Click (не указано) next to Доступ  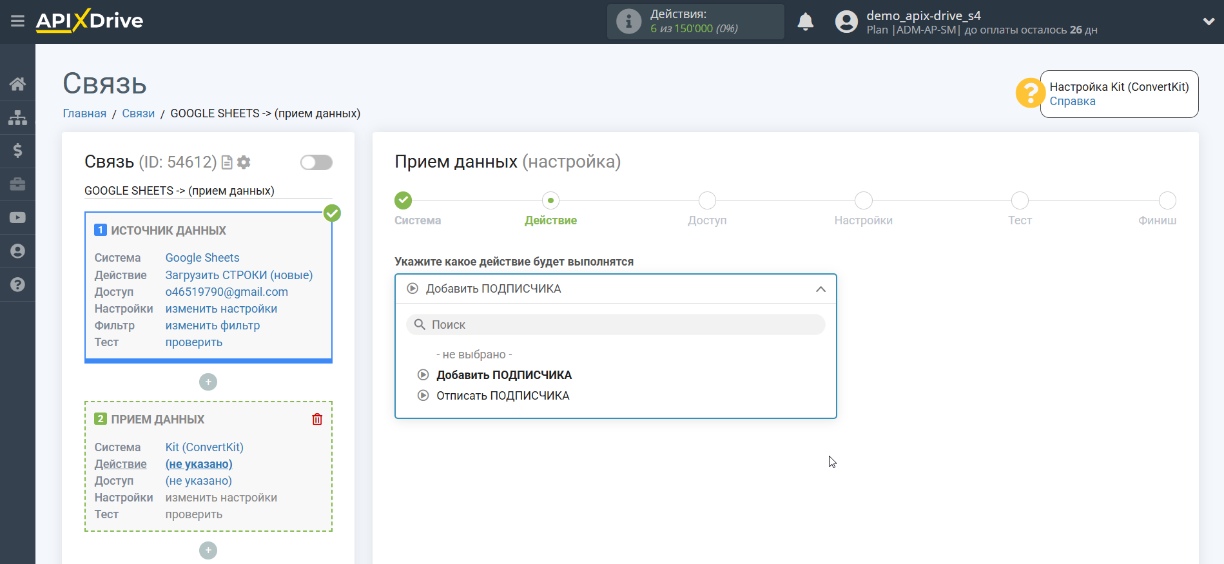pos(199,481)
